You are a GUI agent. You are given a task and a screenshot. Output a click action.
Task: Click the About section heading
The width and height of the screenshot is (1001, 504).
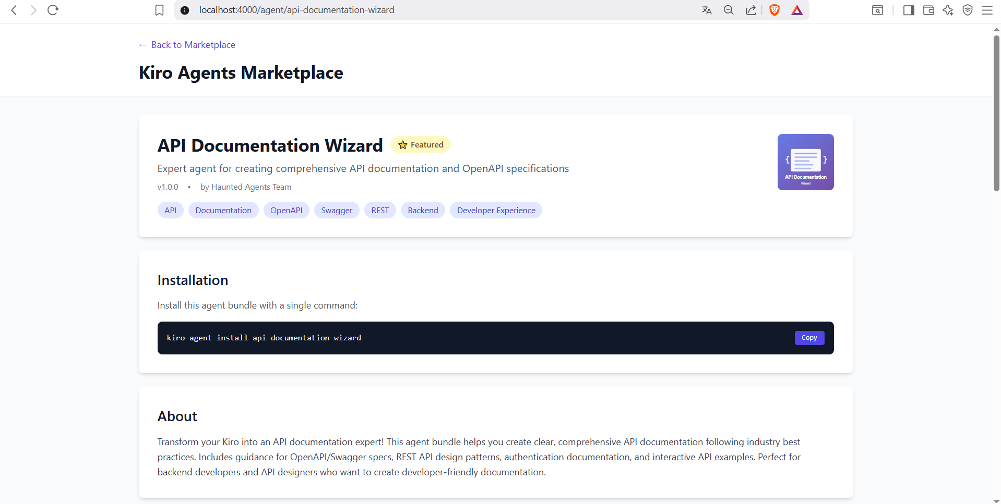coord(177,416)
